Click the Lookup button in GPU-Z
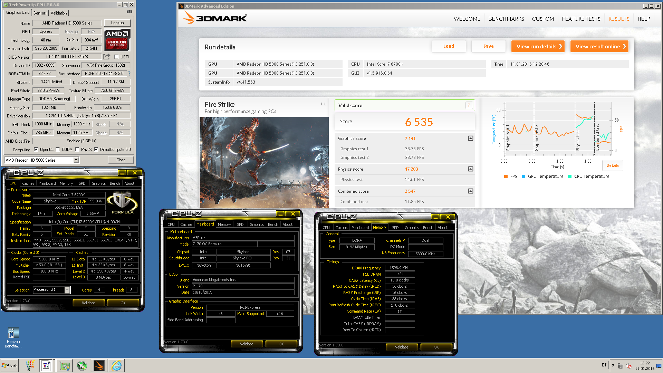This screenshot has width=663, height=373. (x=117, y=23)
